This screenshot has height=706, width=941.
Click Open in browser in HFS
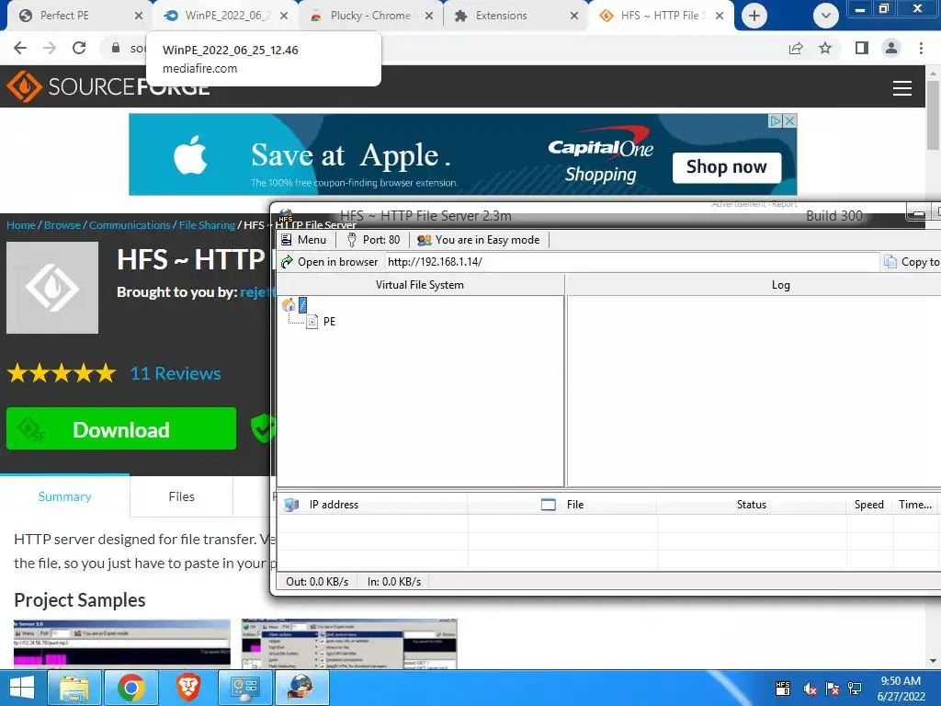click(x=330, y=262)
